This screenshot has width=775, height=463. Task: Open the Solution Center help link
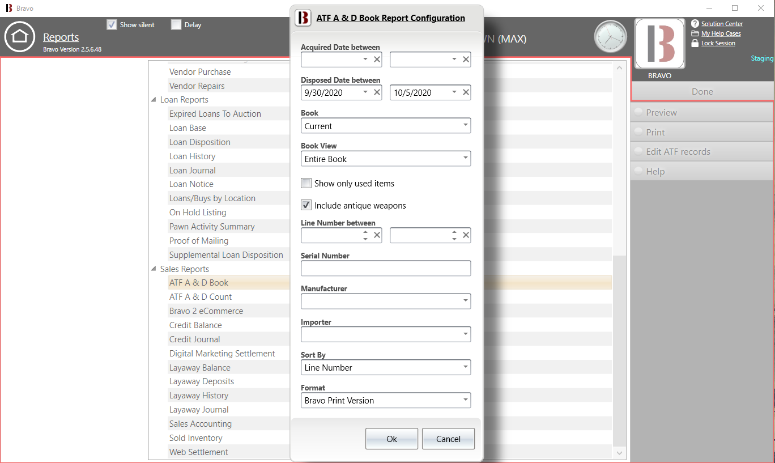coord(722,24)
